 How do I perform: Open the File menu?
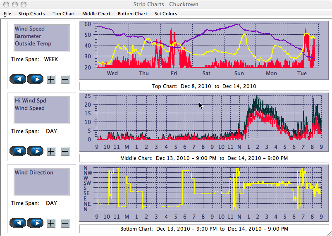(x=7, y=14)
